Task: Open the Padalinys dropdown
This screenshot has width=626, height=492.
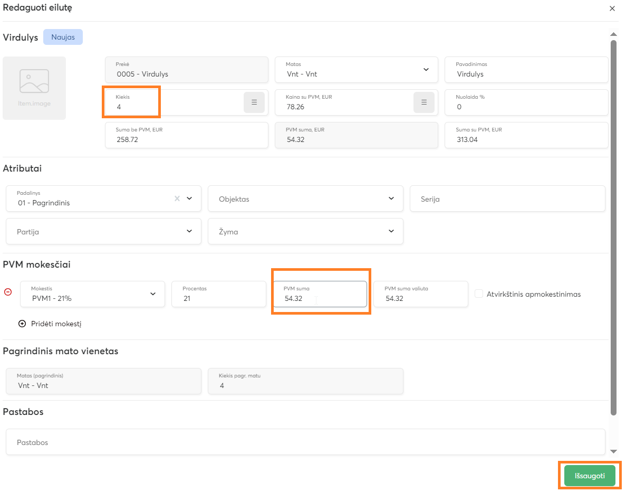Action: click(189, 198)
